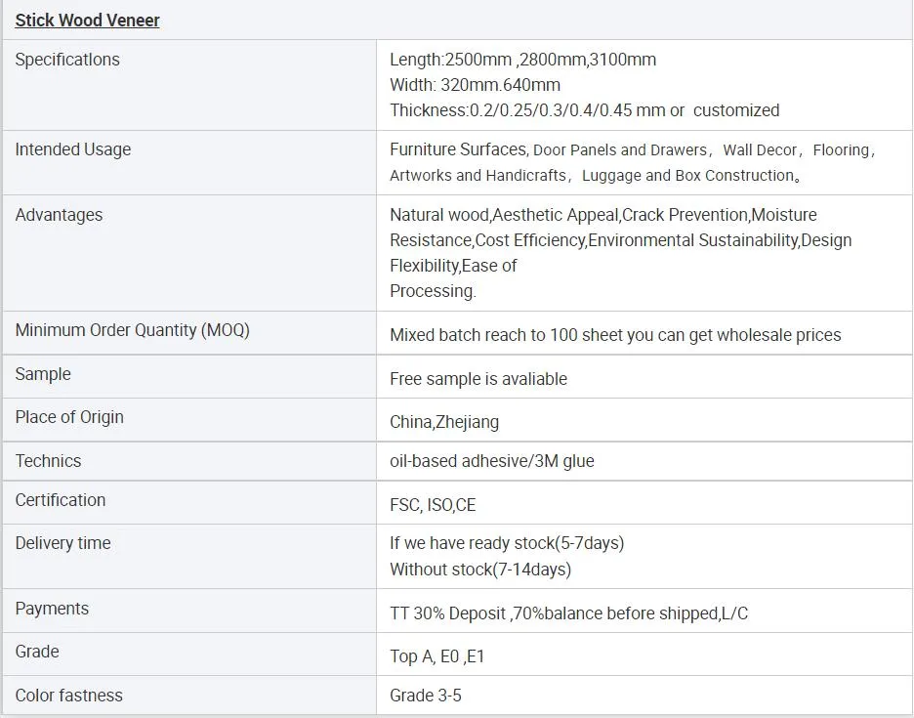Select the Place of Origin label
The image size is (914, 718).
click(69, 417)
